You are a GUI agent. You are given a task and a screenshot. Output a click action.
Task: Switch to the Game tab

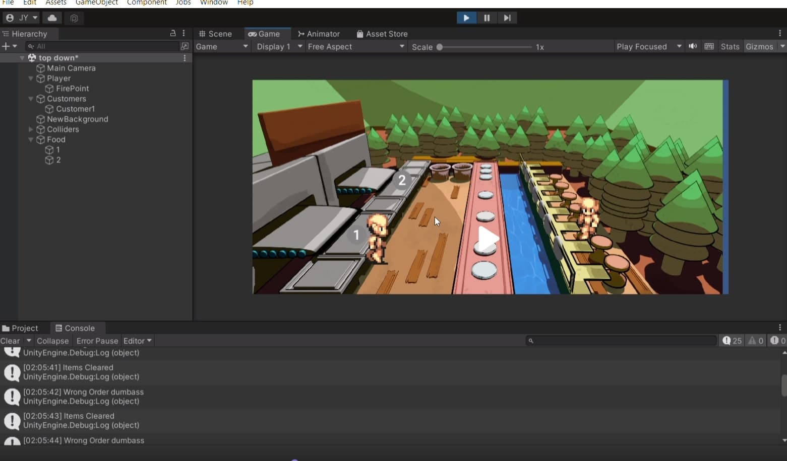tap(264, 34)
